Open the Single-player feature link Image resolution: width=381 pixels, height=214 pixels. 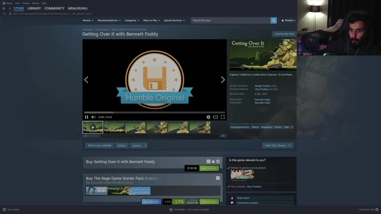(x=243, y=198)
